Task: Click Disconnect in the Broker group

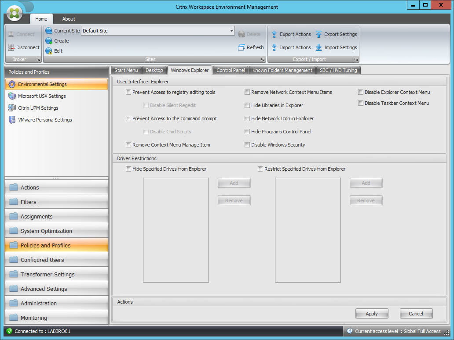Action: coord(23,47)
